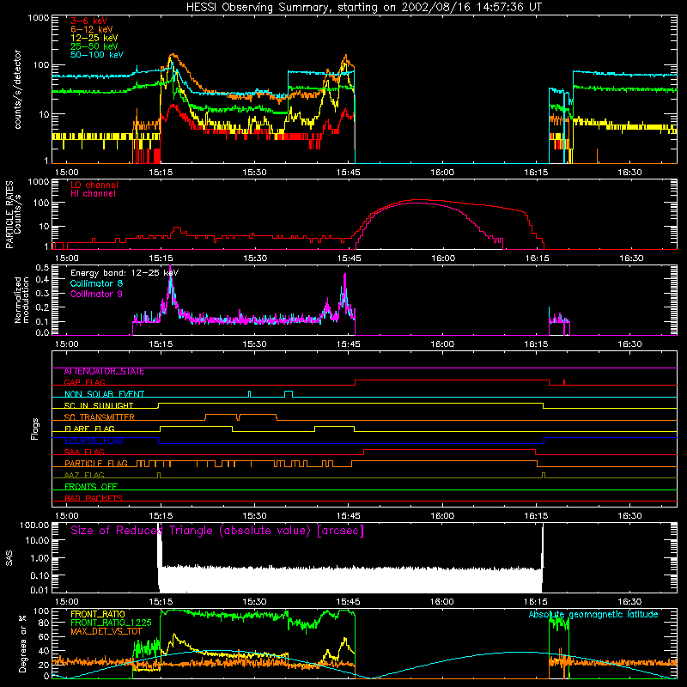Click the NON_SOLAR_EVENT flag label

tap(104, 394)
